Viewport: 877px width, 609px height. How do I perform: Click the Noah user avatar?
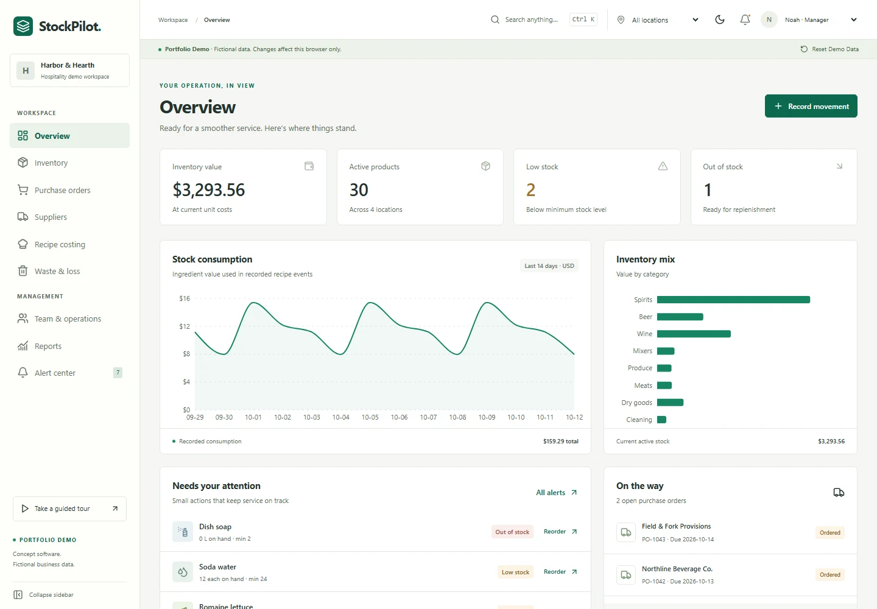coord(769,19)
